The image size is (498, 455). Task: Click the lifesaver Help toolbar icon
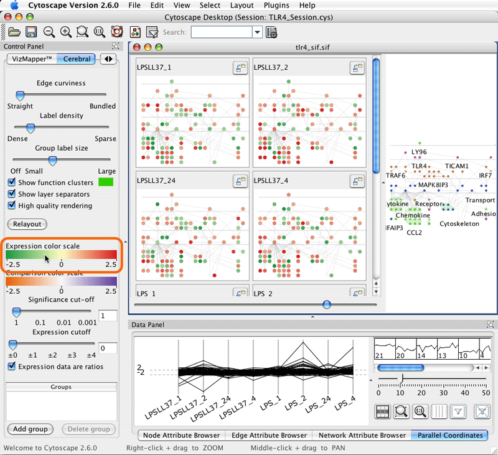(116, 32)
